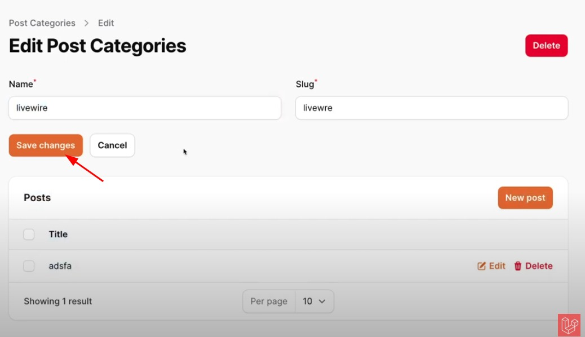This screenshot has height=337, width=585.
Task: Select the Edit breadcrumb item
Action: (x=106, y=23)
